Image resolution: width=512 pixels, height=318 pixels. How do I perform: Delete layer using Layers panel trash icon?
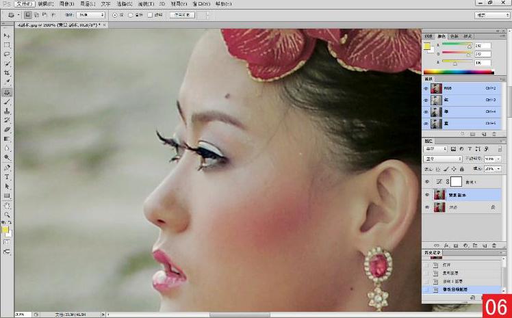pos(494,246)
